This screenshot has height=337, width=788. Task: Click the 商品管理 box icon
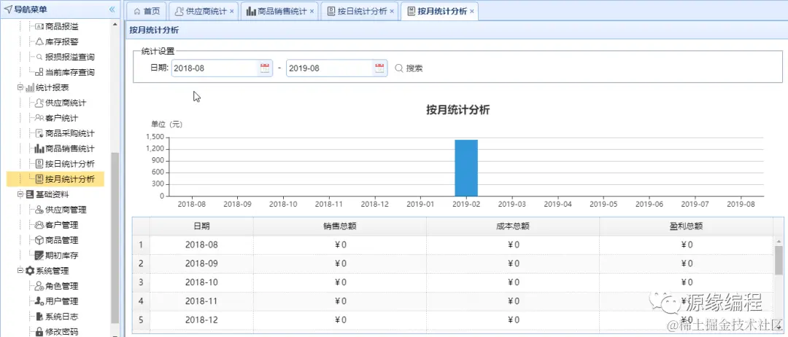point(39,240)
